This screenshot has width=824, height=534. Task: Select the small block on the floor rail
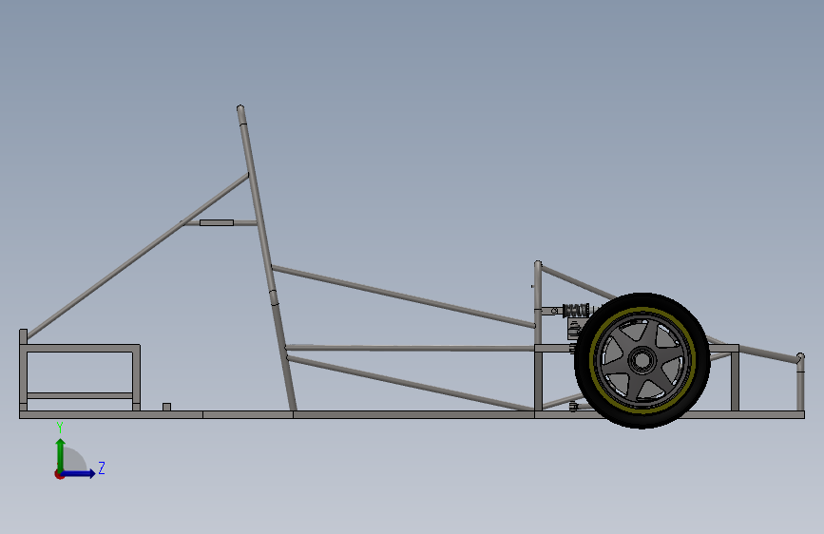coord(166,407)
